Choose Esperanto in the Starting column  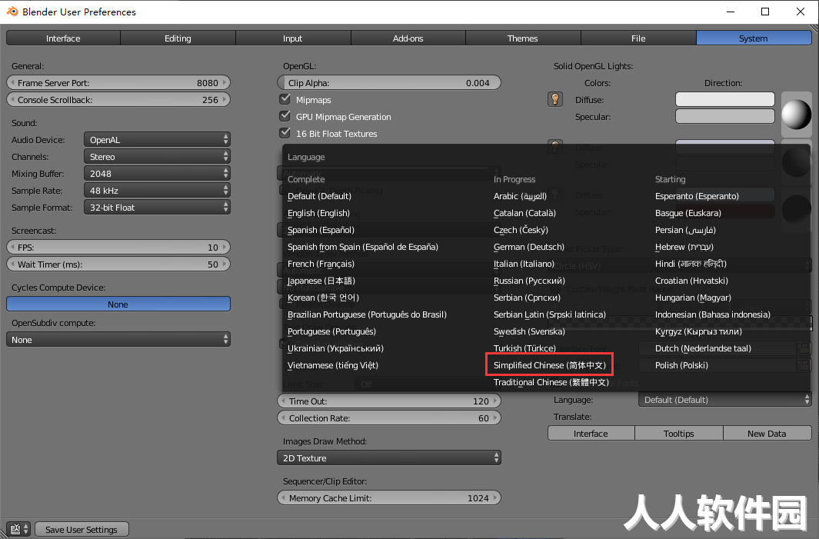pos(697,196)
